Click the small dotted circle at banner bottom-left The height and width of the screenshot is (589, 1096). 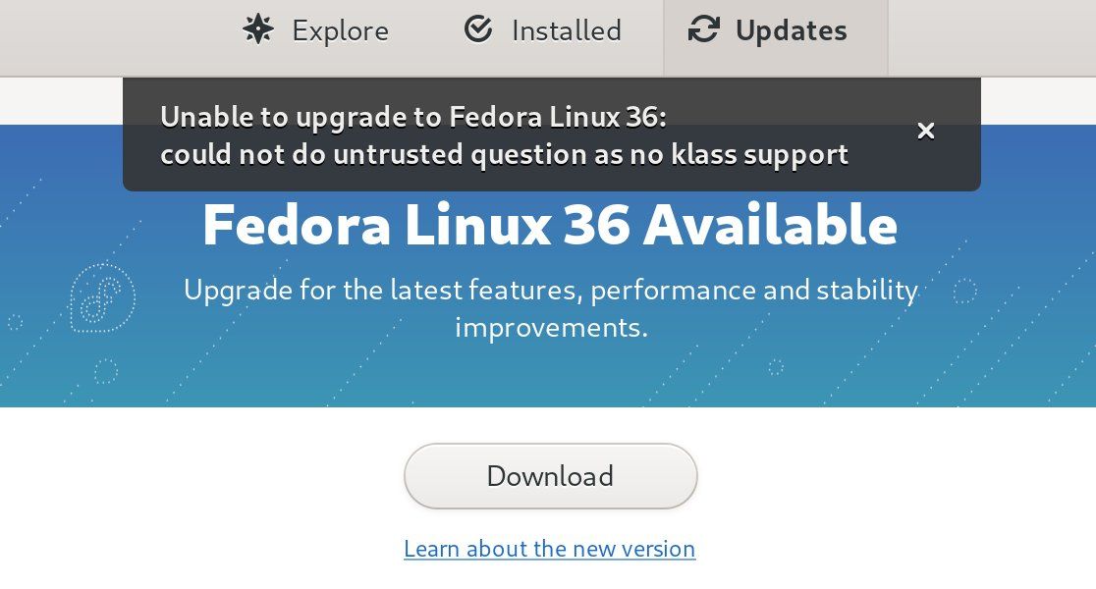coord(106,371)
